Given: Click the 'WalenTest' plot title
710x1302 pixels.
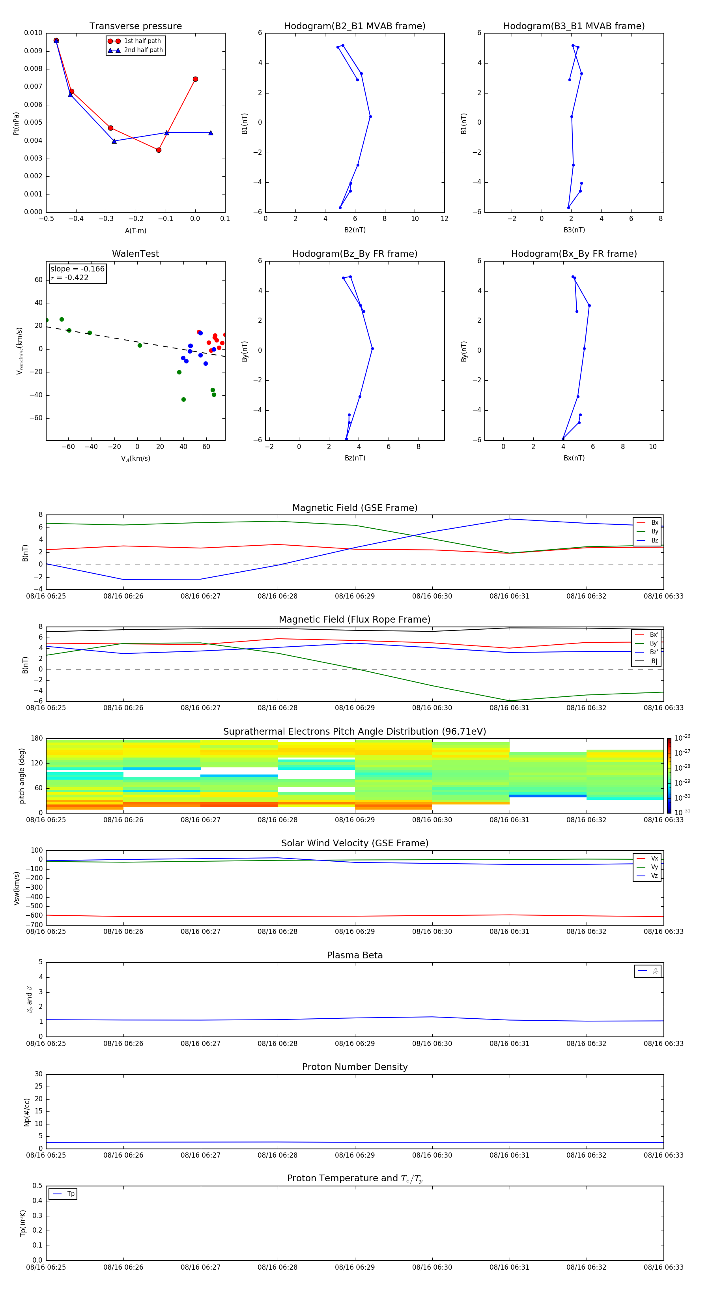Looking at the screenshot, I should click(135, 254).
